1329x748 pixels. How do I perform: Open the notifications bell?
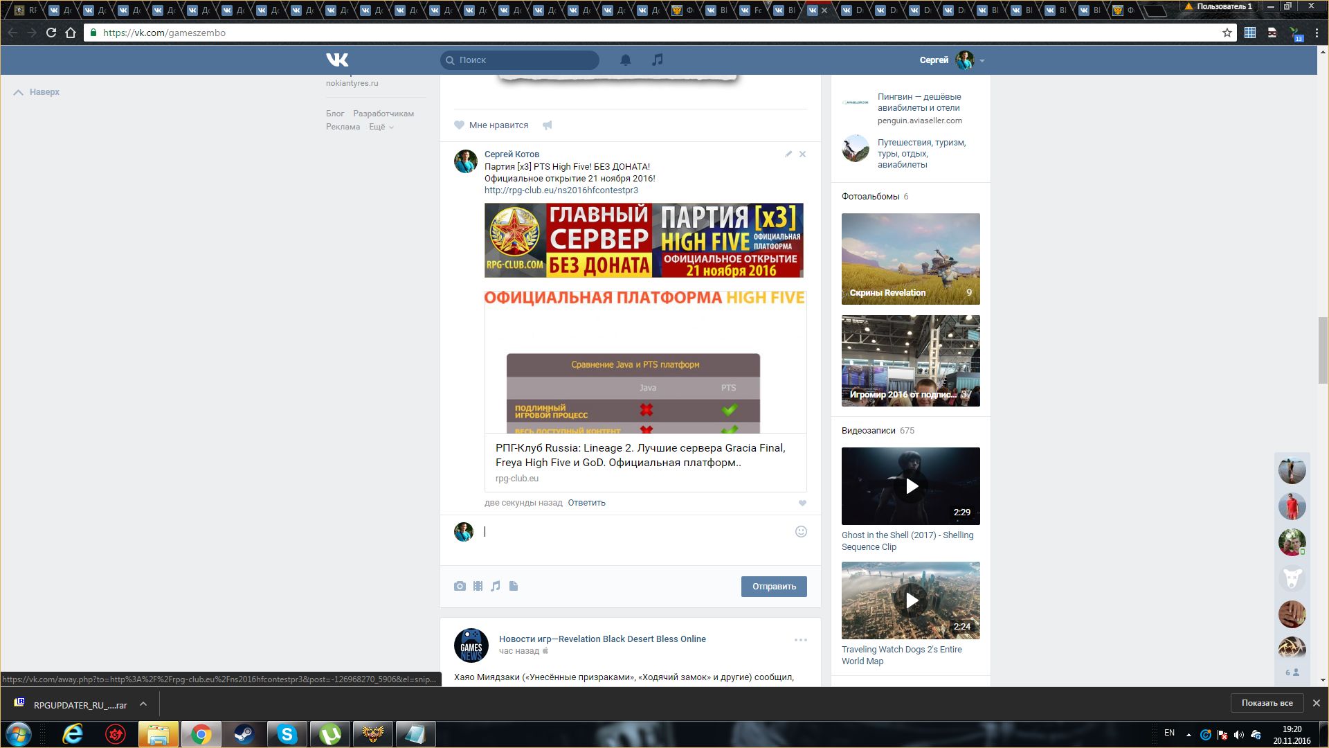(625, 60)
